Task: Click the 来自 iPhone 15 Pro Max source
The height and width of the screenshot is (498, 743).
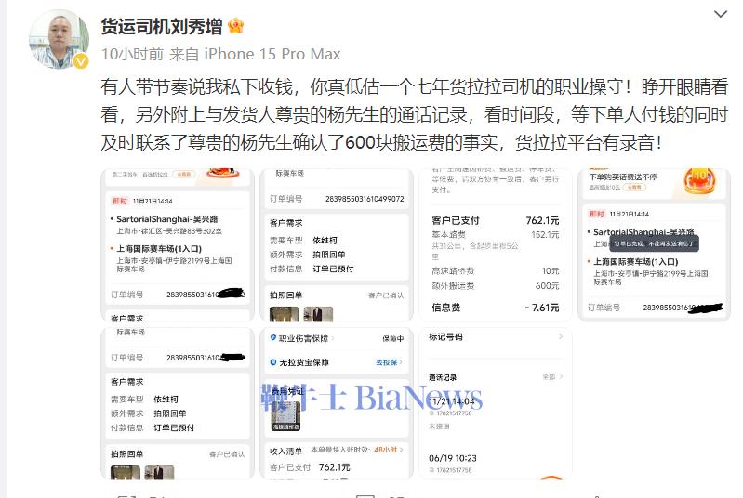Action: pos(255,54)
